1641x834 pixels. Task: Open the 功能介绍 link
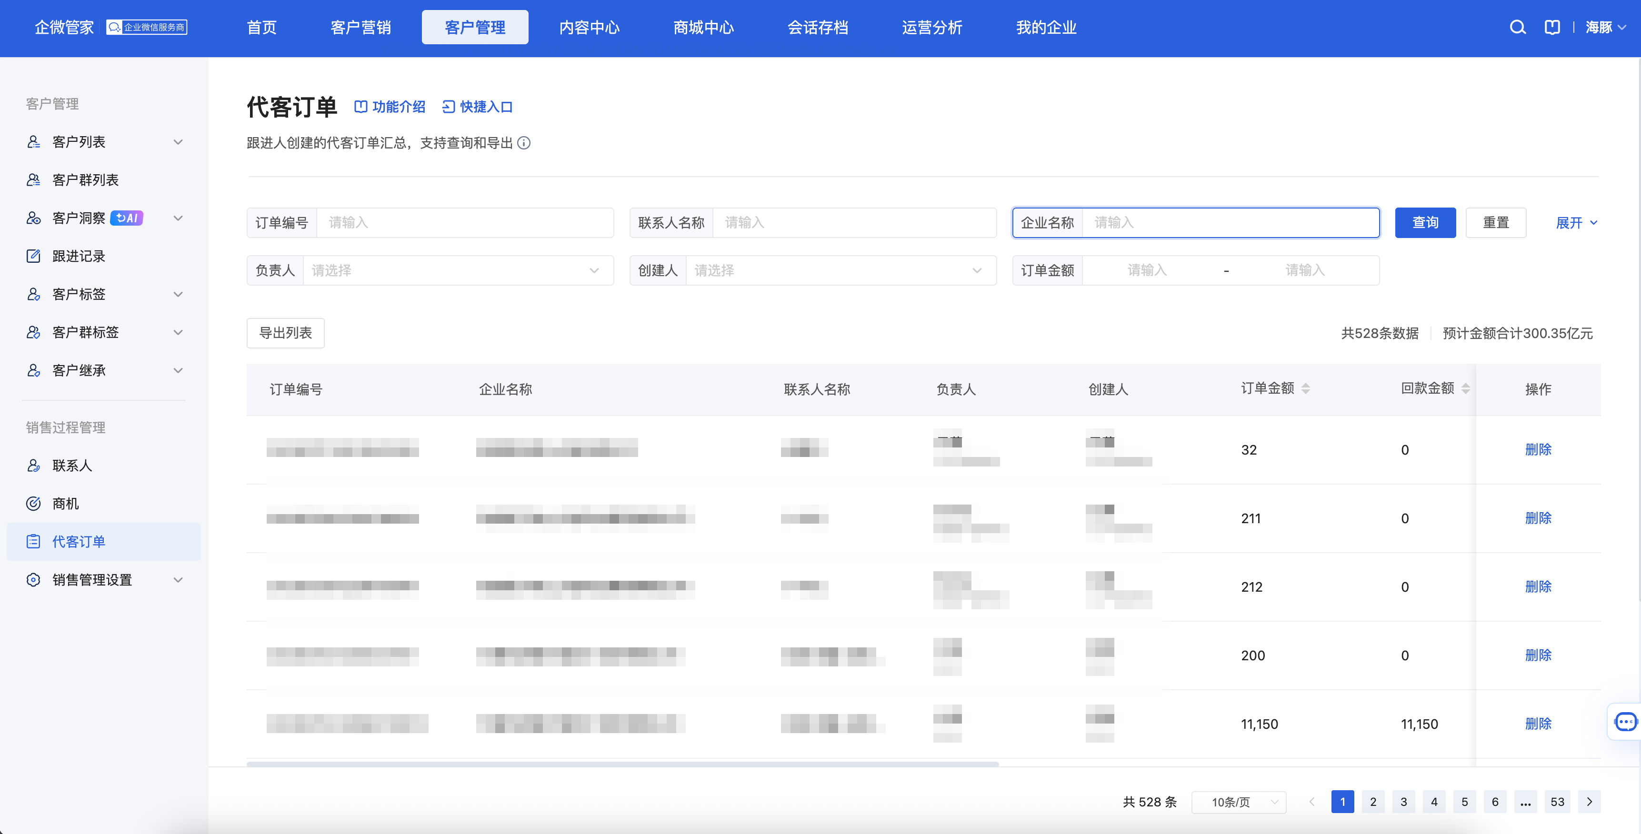coord(390,106)
